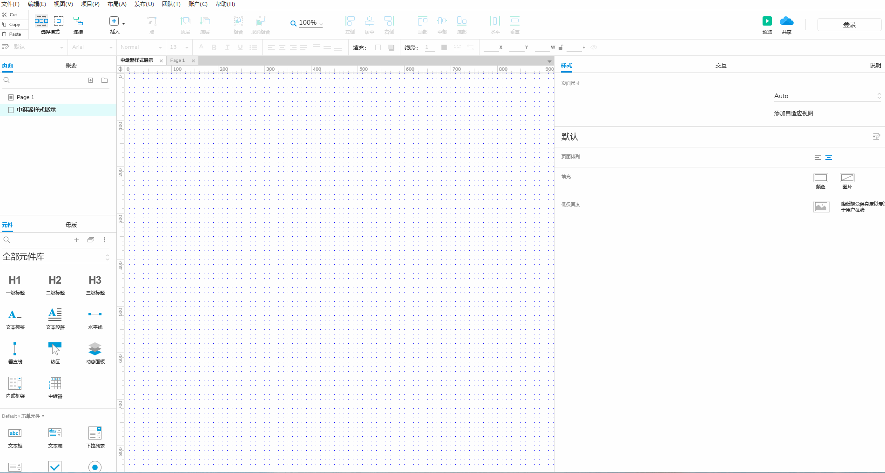Select the contained selection mode icon
Viewport: 885px width, 473px height.
59,20
